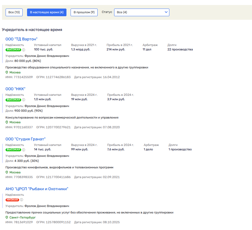Click info icon beside Студия Гранат reliability badge

[24, 149]
